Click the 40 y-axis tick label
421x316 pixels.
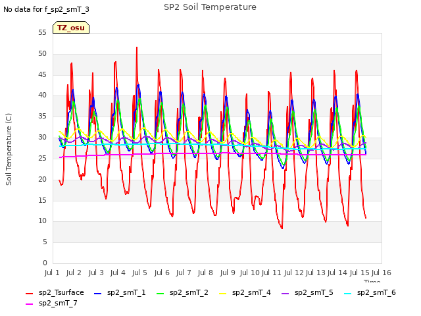coord(42,95)
